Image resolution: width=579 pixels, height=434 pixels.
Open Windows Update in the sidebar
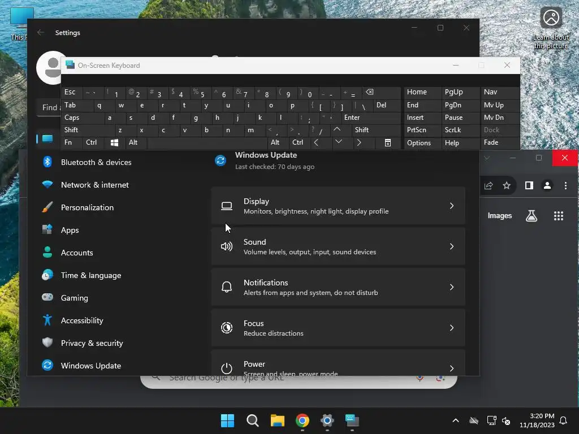click(x=91, y=366)
